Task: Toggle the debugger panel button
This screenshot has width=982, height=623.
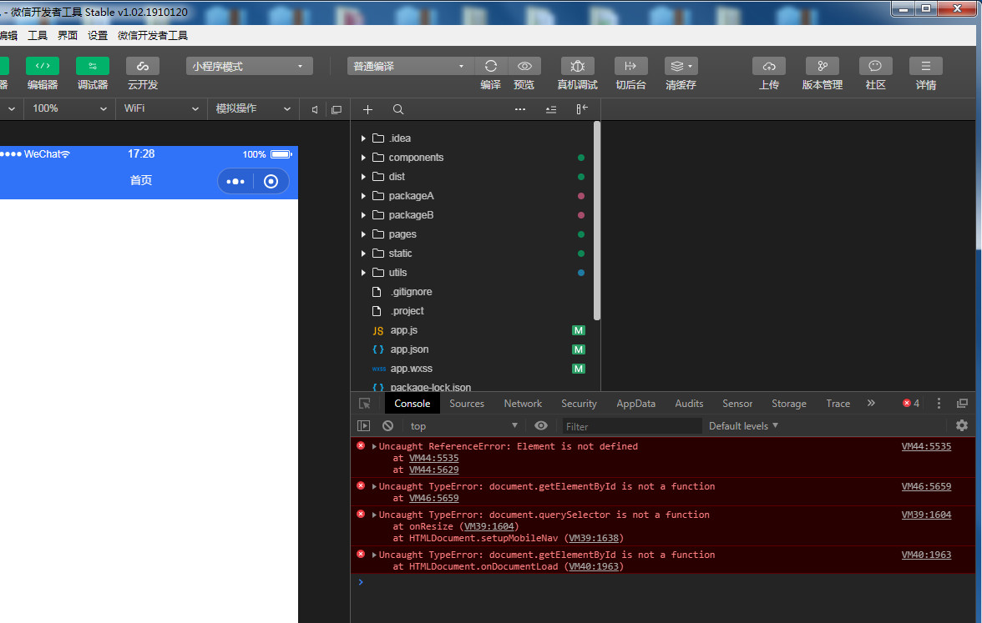Action: (93, 66)
